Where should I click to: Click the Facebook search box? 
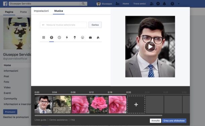(48, 4)
